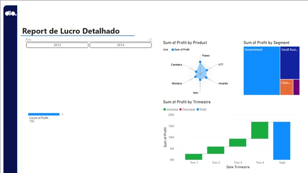Click the Trim 1 waterfall bar
Screen dimensions: 308x173
click(x=193, y=157)
